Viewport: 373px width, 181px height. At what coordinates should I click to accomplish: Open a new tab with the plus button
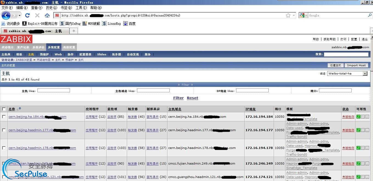[x=74, y=31]
